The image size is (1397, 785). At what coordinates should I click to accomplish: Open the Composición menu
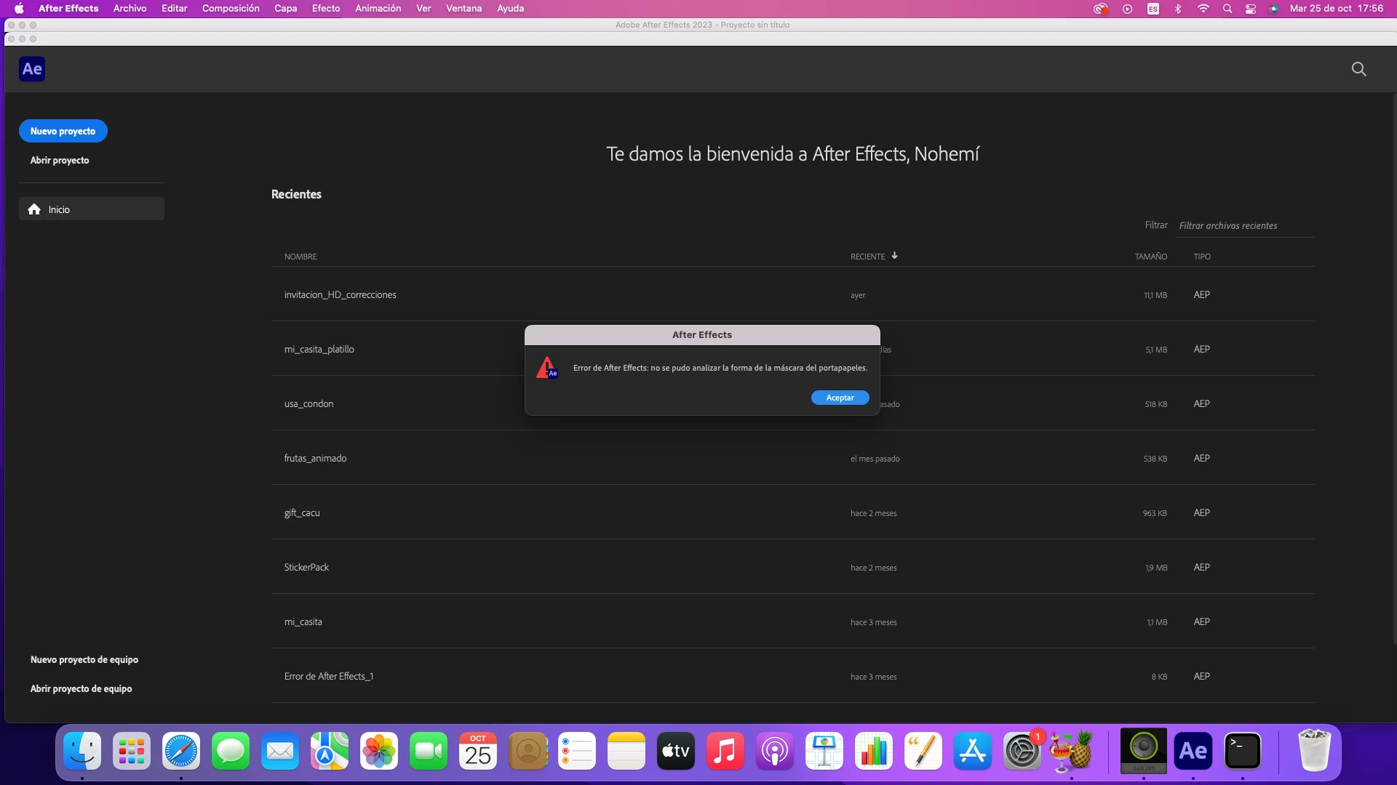tap(230, 9)
